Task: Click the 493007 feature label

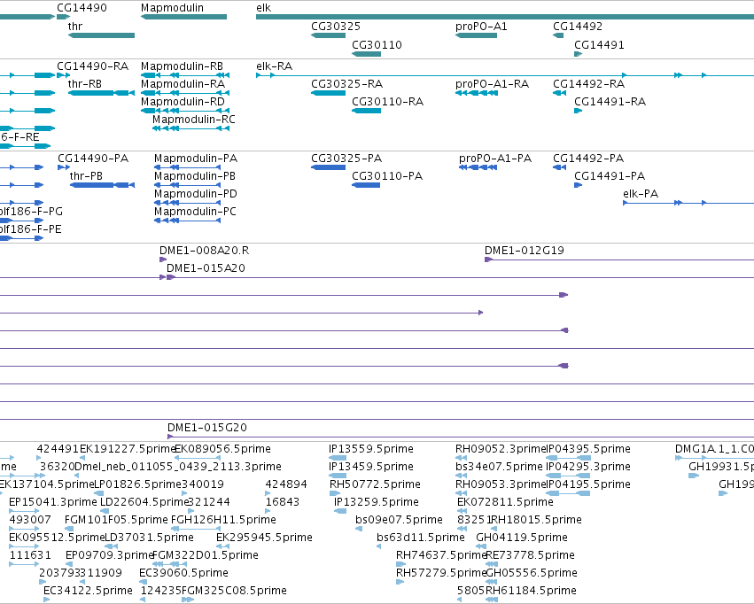Action: click(30, 520)
